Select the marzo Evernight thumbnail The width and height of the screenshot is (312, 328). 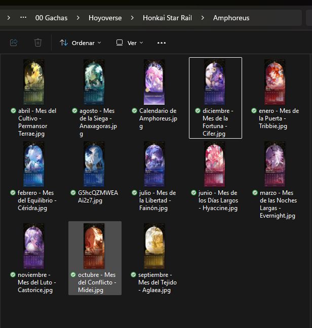coord(275,164)
